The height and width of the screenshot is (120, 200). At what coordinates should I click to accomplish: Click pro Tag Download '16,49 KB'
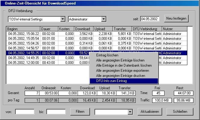coord(88,100)
